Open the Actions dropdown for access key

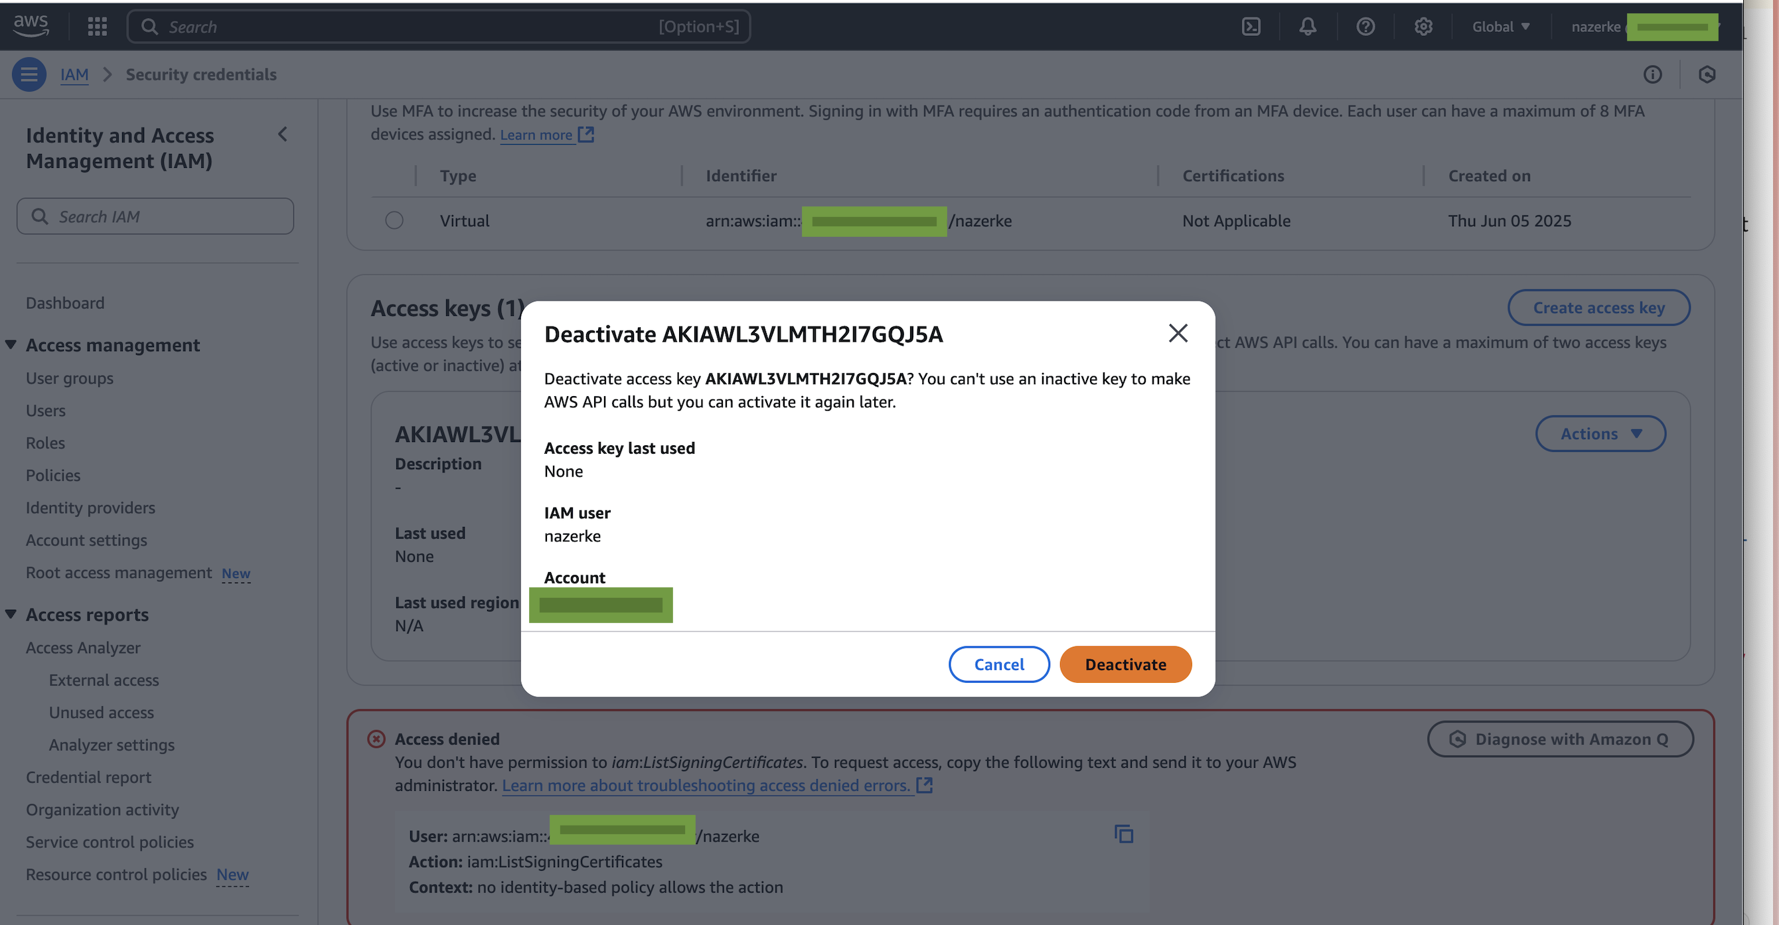(1600, 433)
